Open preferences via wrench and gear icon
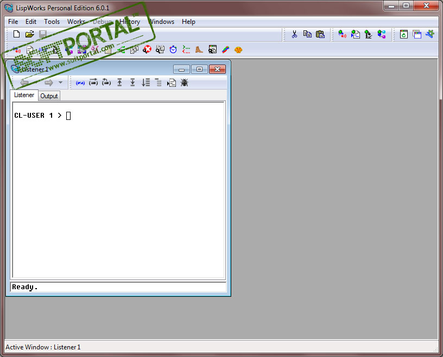The image size is (443, 357). click(x=430, y=34)
